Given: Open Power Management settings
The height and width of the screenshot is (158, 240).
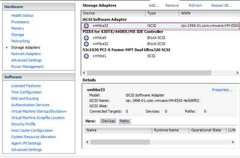Looking at the screenshot, I should 27,66.
